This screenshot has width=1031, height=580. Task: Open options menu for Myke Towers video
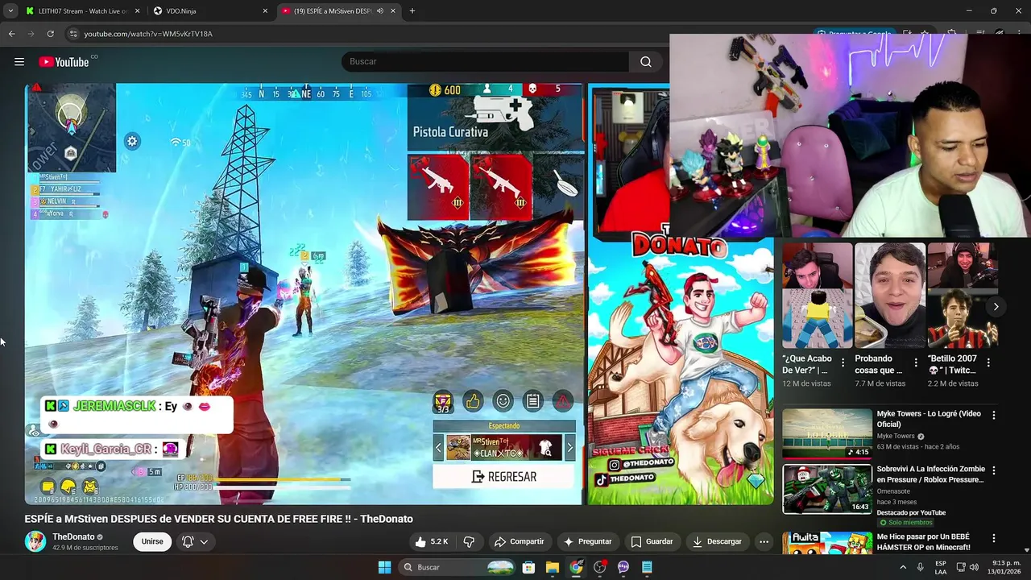[993, 415]
